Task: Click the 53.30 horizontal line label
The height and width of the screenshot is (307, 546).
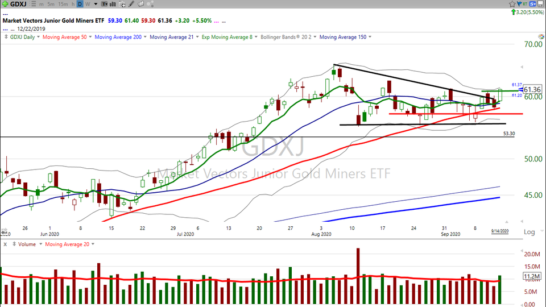Action: (x=508, y=133)
